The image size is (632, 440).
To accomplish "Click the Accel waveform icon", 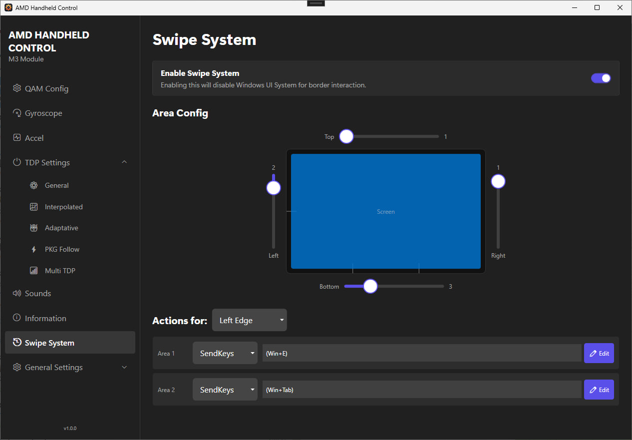I will pos(17,137).
